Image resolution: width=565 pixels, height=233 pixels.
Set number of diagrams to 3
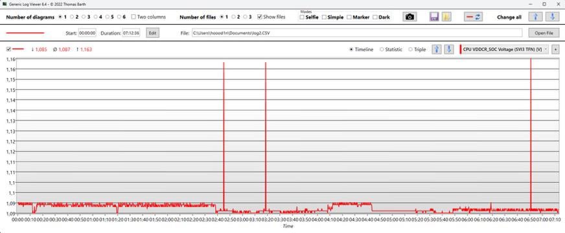coord(83,17)
